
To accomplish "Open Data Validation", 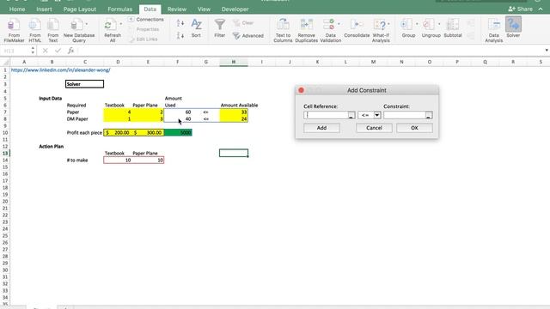I will (330, 30).
